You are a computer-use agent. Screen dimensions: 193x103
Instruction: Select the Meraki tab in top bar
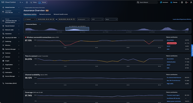coord(43,2)
